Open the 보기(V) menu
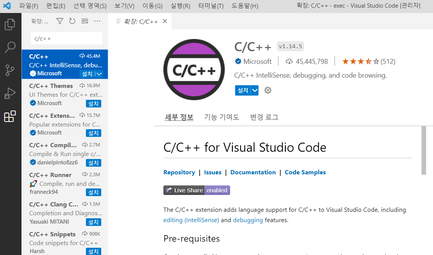Screen dimensions: 433x255 pyautogui.click(x=124, y=6)
